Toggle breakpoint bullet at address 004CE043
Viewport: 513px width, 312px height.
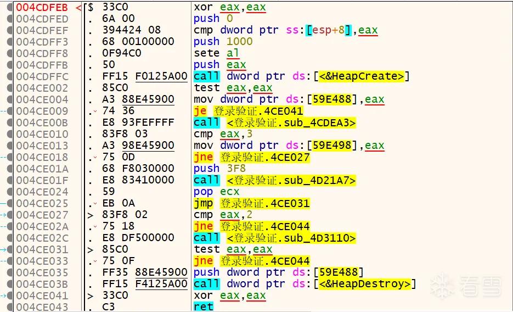click(10, 307)
